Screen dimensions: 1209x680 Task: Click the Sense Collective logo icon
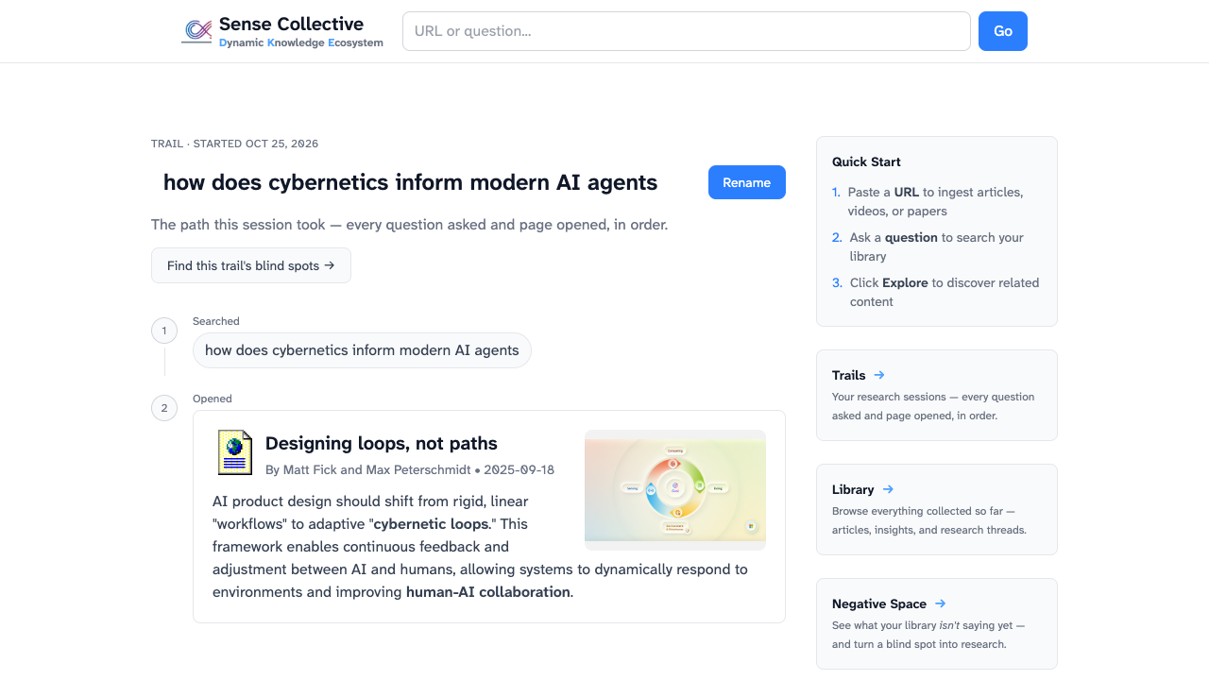click(196, 31)
